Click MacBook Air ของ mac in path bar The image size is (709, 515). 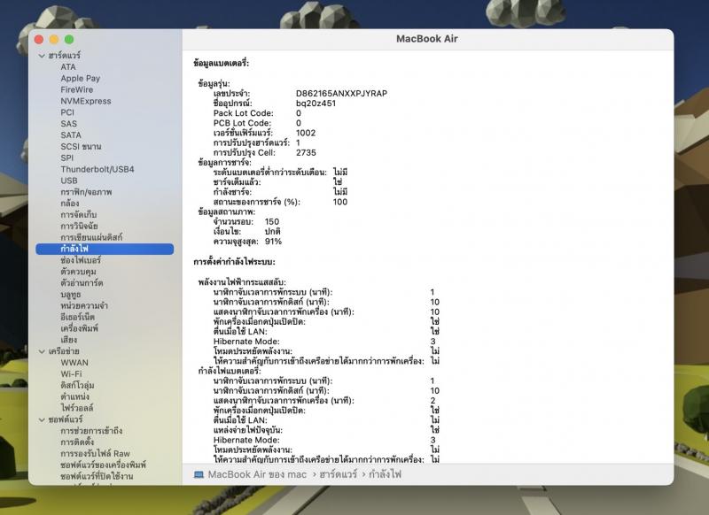[x=257, y=474]
